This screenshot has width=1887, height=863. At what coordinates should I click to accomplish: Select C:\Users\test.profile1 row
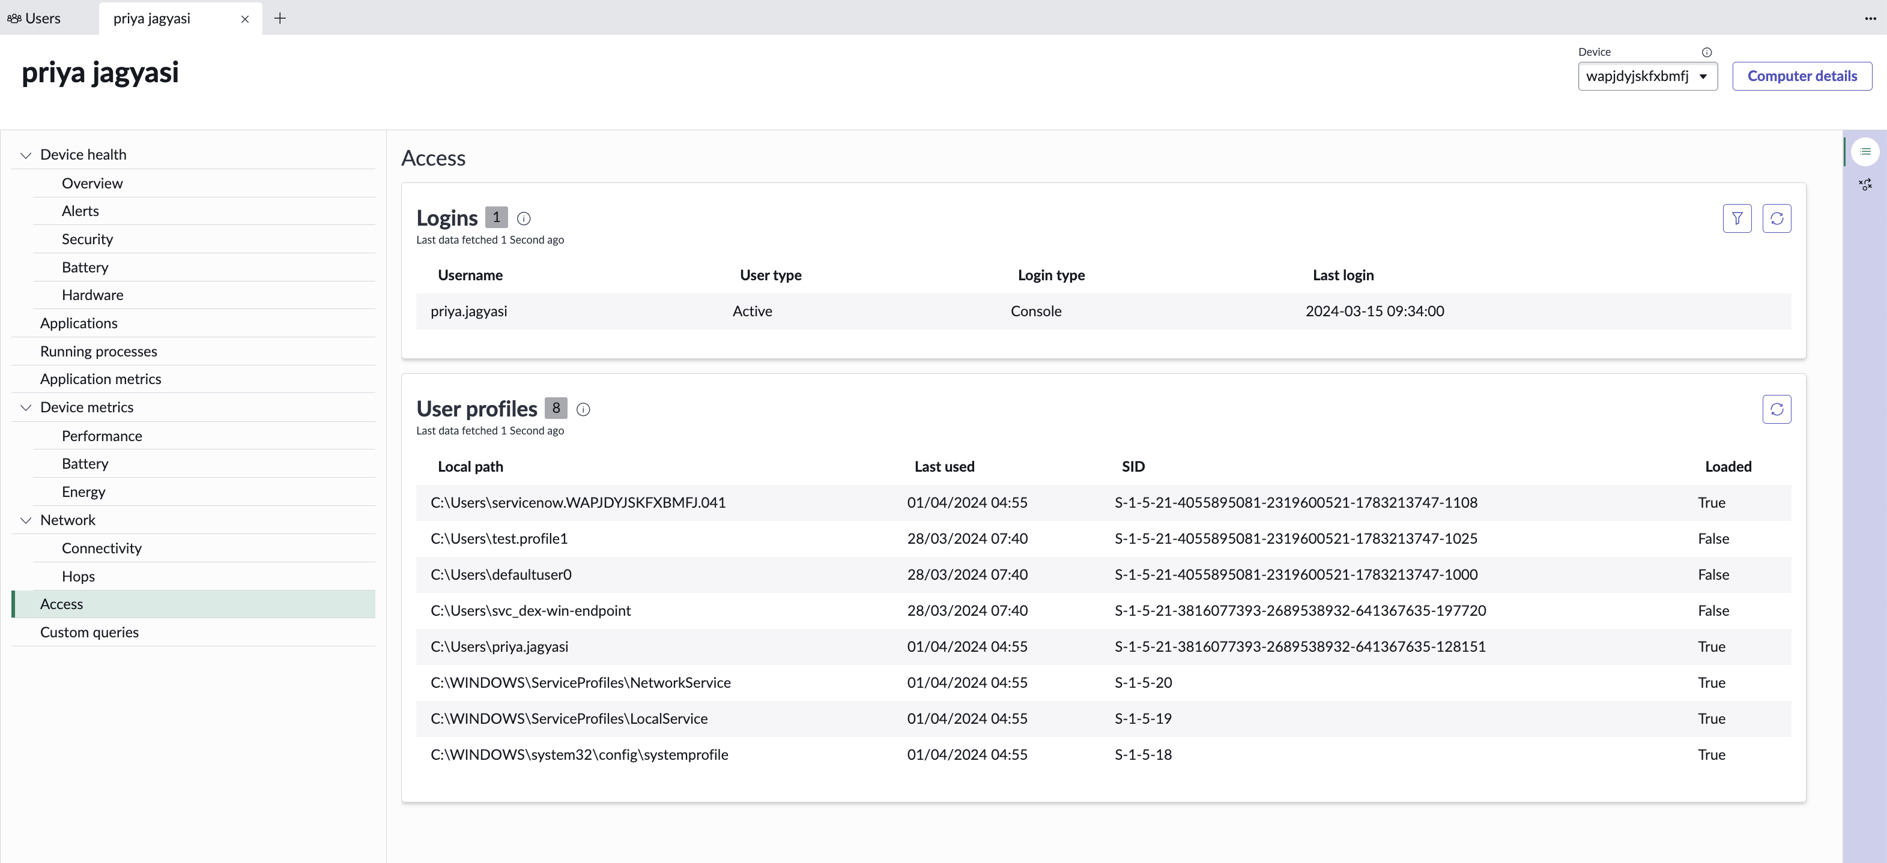pyautogui.click(x=1103, y=539)
